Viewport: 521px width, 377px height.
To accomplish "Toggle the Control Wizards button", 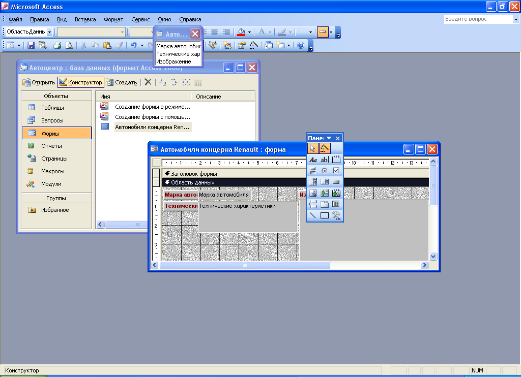I will [324, 148].
